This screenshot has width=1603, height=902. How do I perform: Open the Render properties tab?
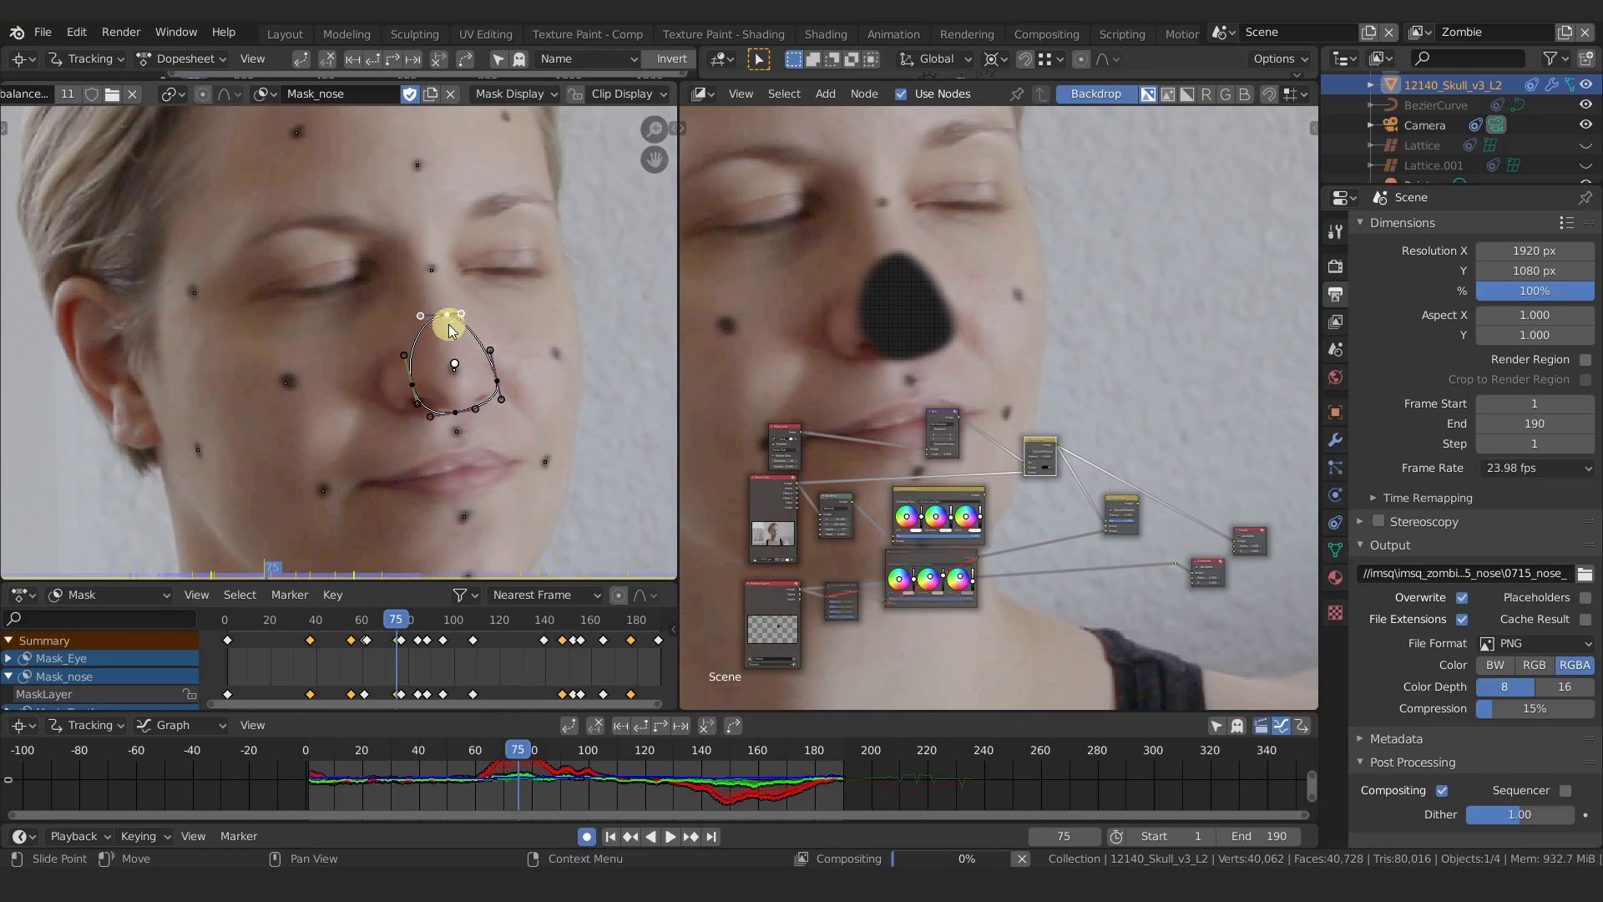(1335, 266)
